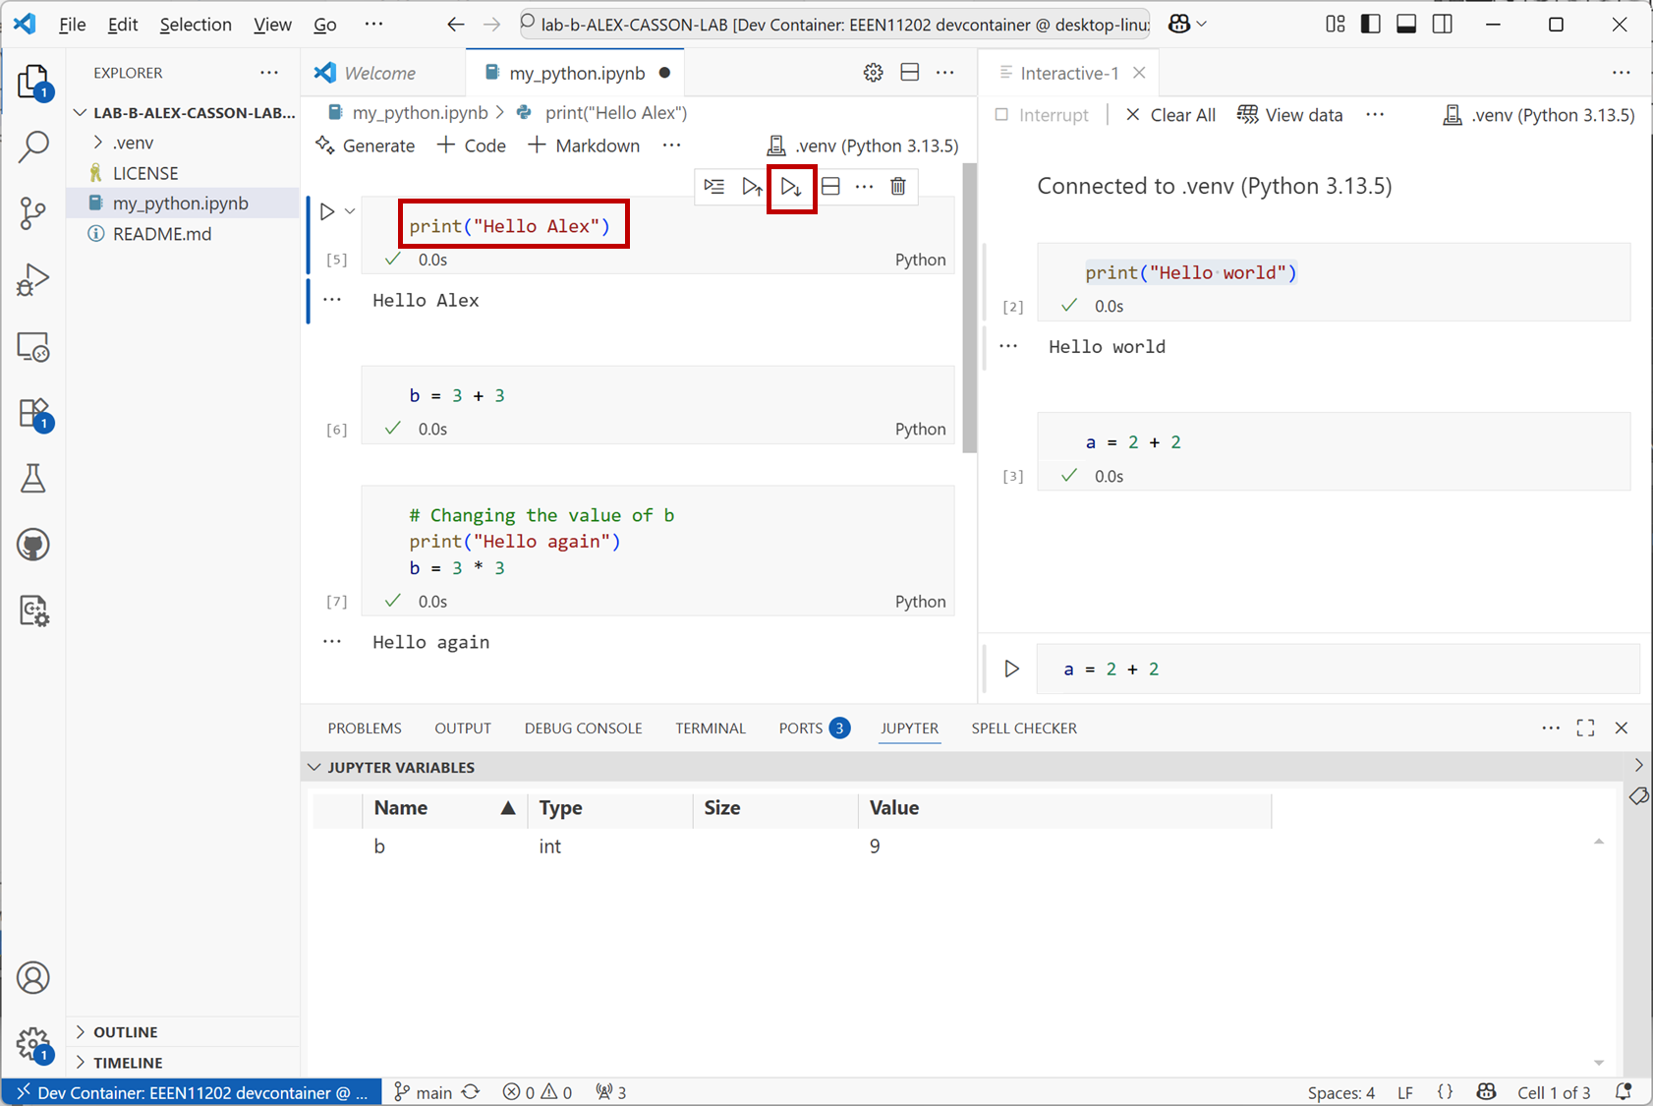Click Clear All in the Interactive window
The image size is (1653, 1106).
point(1170,115)
